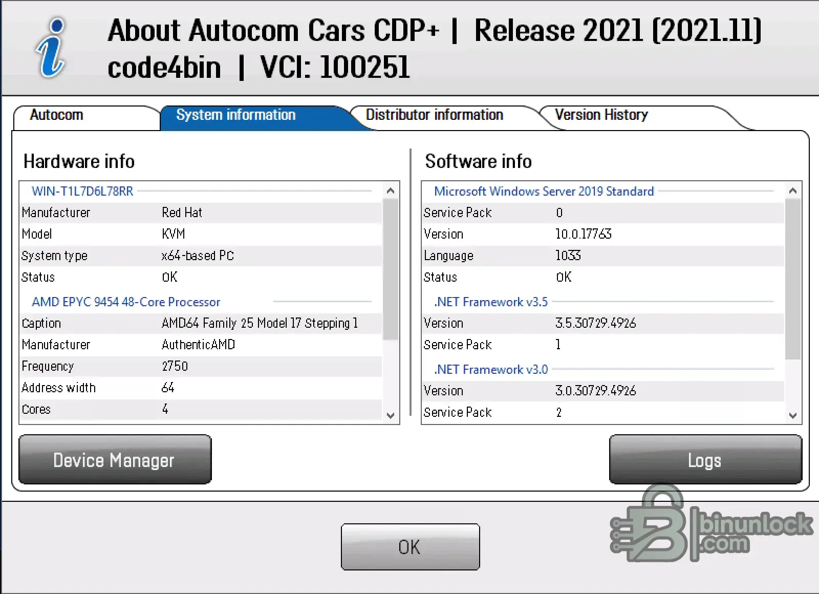
Task: Select the AMD EPYC 9454 48-Core Processor header
Action: tap(126, 302)
